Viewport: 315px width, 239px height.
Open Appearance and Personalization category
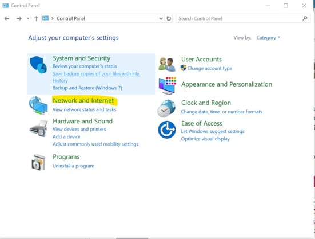pos(226,84)
